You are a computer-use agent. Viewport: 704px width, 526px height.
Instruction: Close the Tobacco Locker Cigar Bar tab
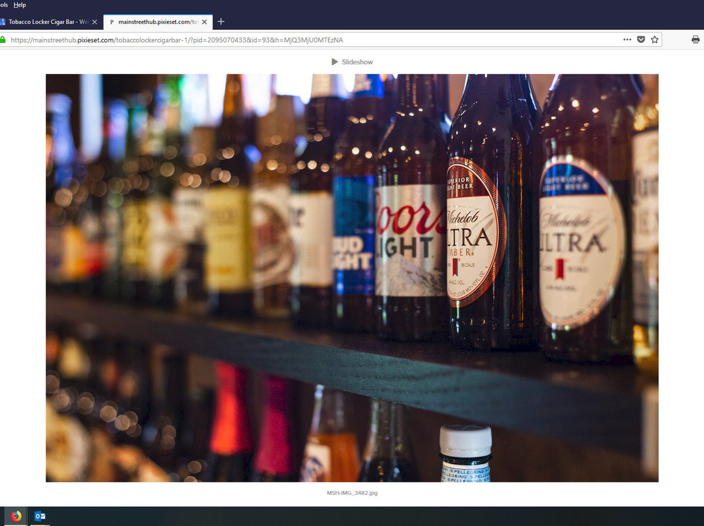click(x=95, y=21)
